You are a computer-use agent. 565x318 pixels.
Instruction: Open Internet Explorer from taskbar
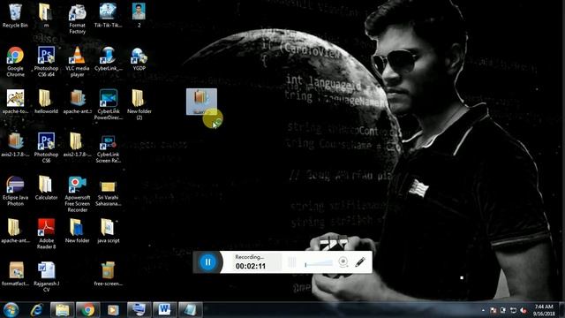click(x=36, y=310)
